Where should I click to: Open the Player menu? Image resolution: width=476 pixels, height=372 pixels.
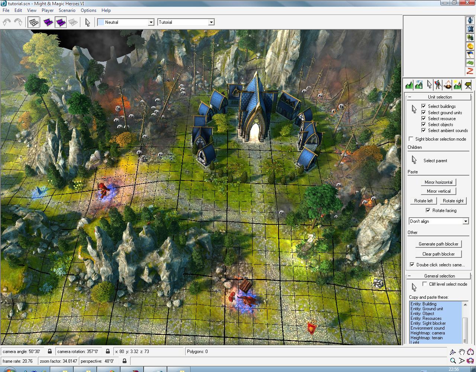(48, 10)
